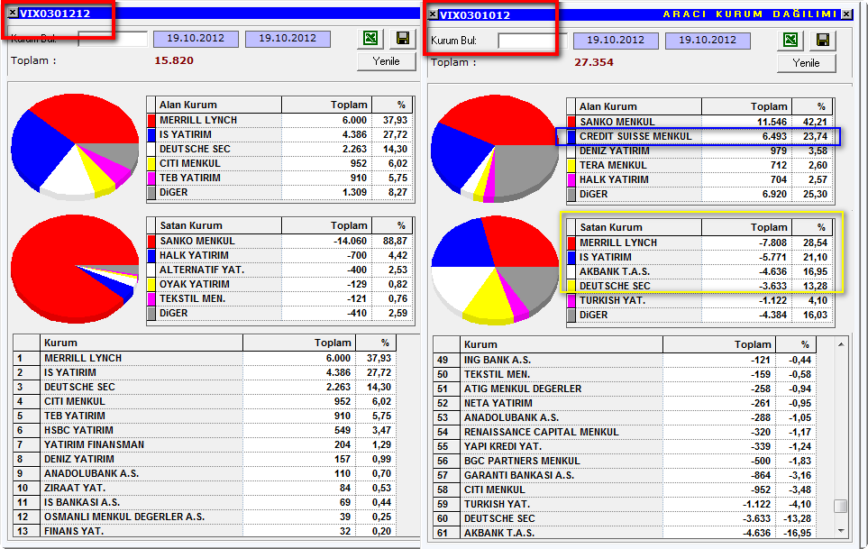Sort by Kurum header in VIX0301012 bottom list
The image size is (868, 549).
click(x=562, y=344)
